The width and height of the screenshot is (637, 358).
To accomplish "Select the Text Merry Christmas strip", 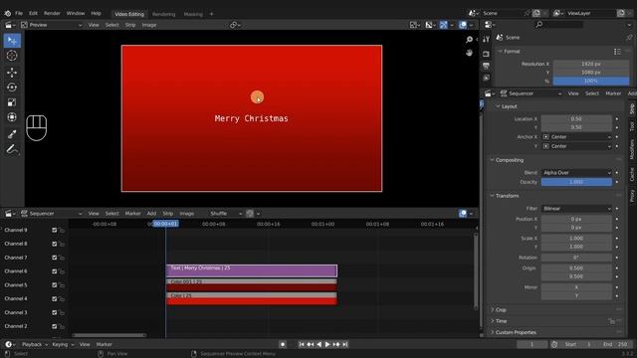I will click(x=252, y=270).
